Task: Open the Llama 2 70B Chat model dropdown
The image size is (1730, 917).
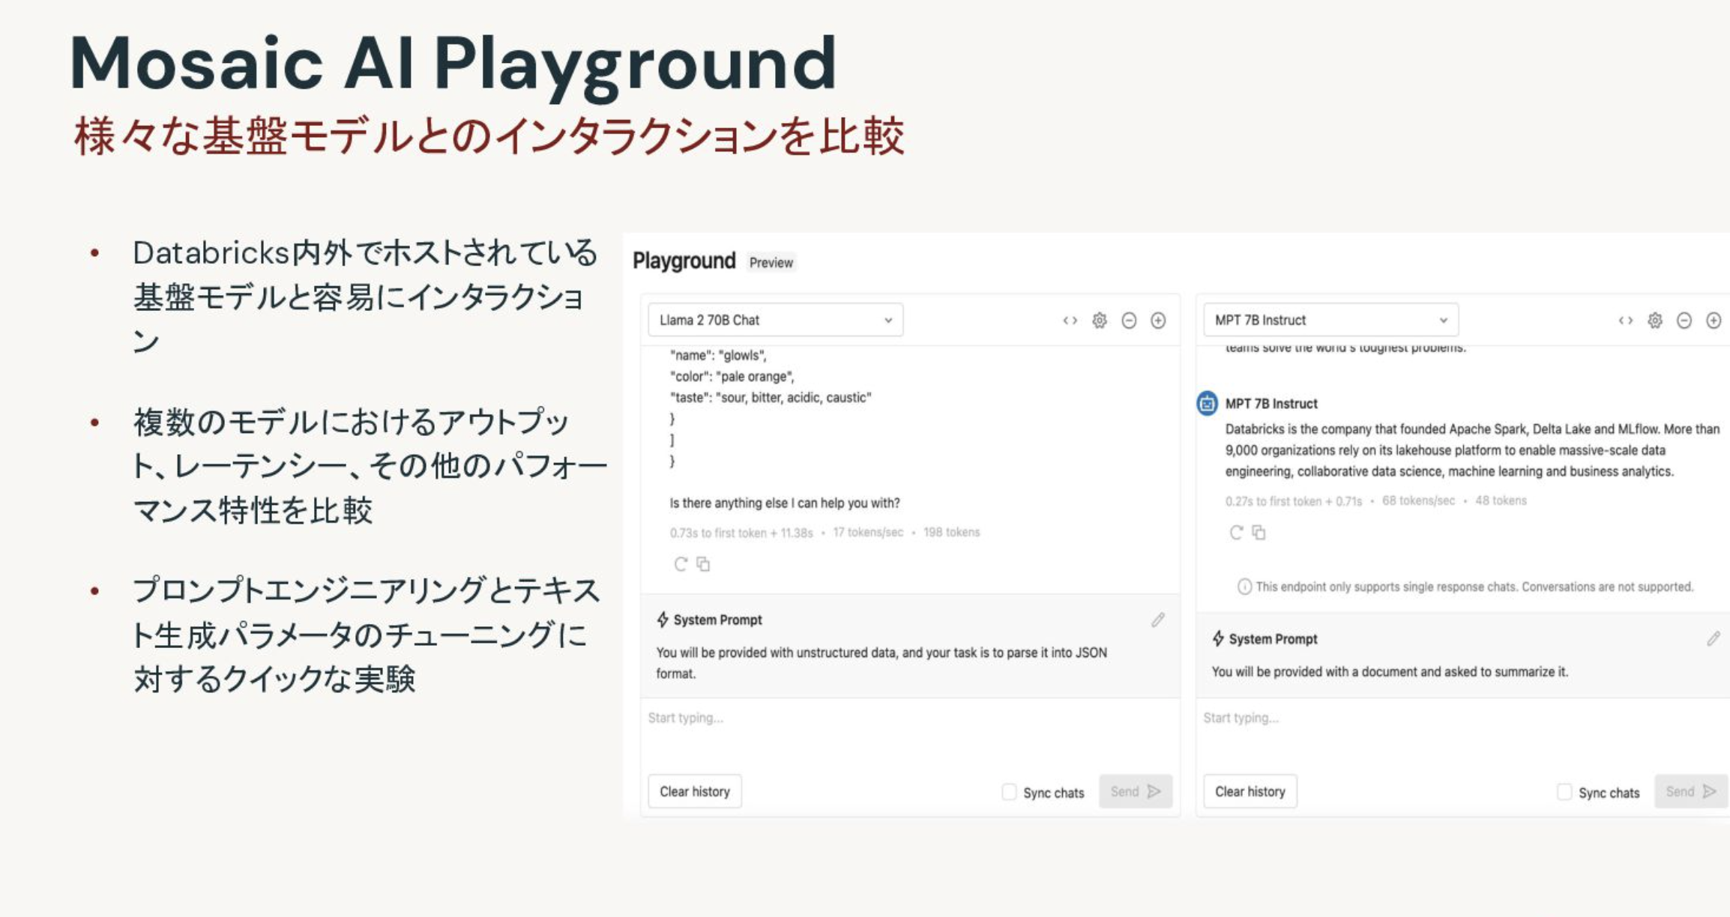Action: click(775, 320)
